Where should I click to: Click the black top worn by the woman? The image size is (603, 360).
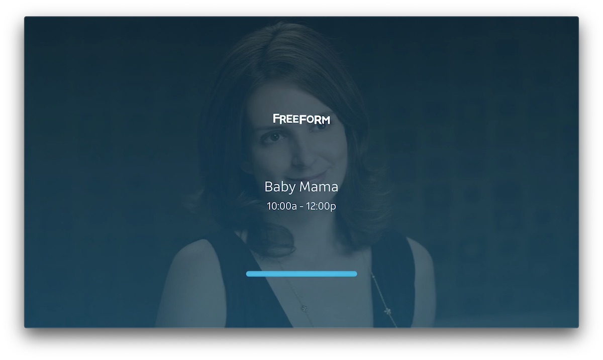point(251,296)
